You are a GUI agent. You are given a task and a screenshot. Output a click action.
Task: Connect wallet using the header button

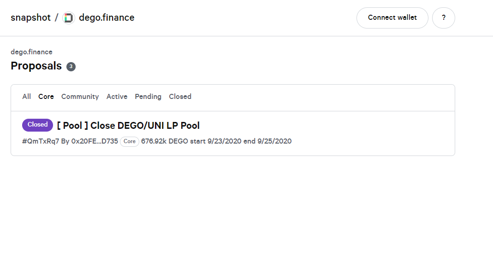pyautogui.click(x=392, y=18)
